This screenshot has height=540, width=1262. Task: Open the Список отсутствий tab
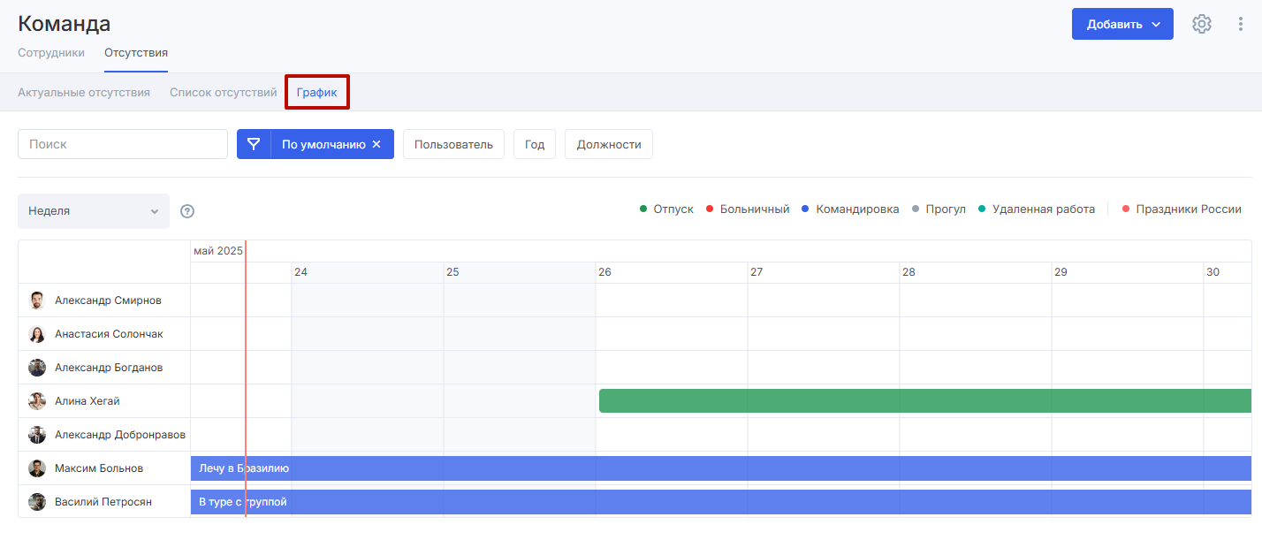pyautogui.click(x=223, y=92)
